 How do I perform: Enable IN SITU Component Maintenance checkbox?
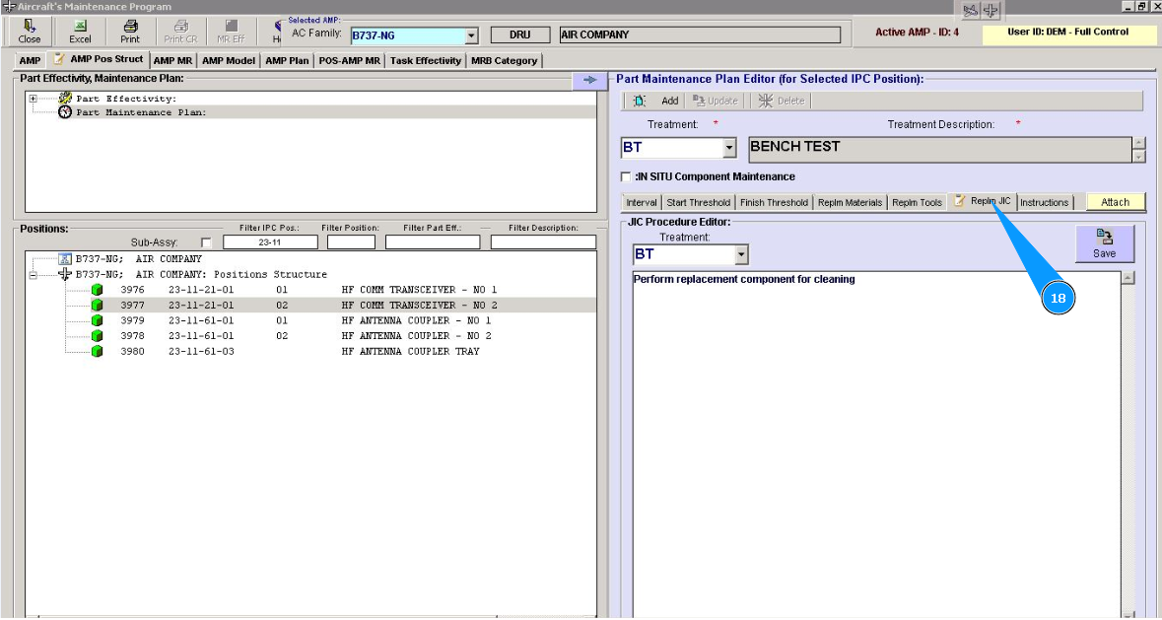click(x=626, y=177)
